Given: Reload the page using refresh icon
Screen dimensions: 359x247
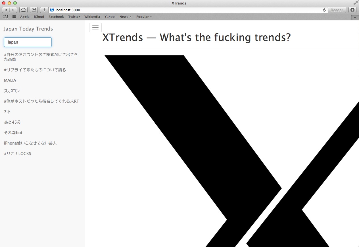Looking at the screenshot, I should pos(324,10).
